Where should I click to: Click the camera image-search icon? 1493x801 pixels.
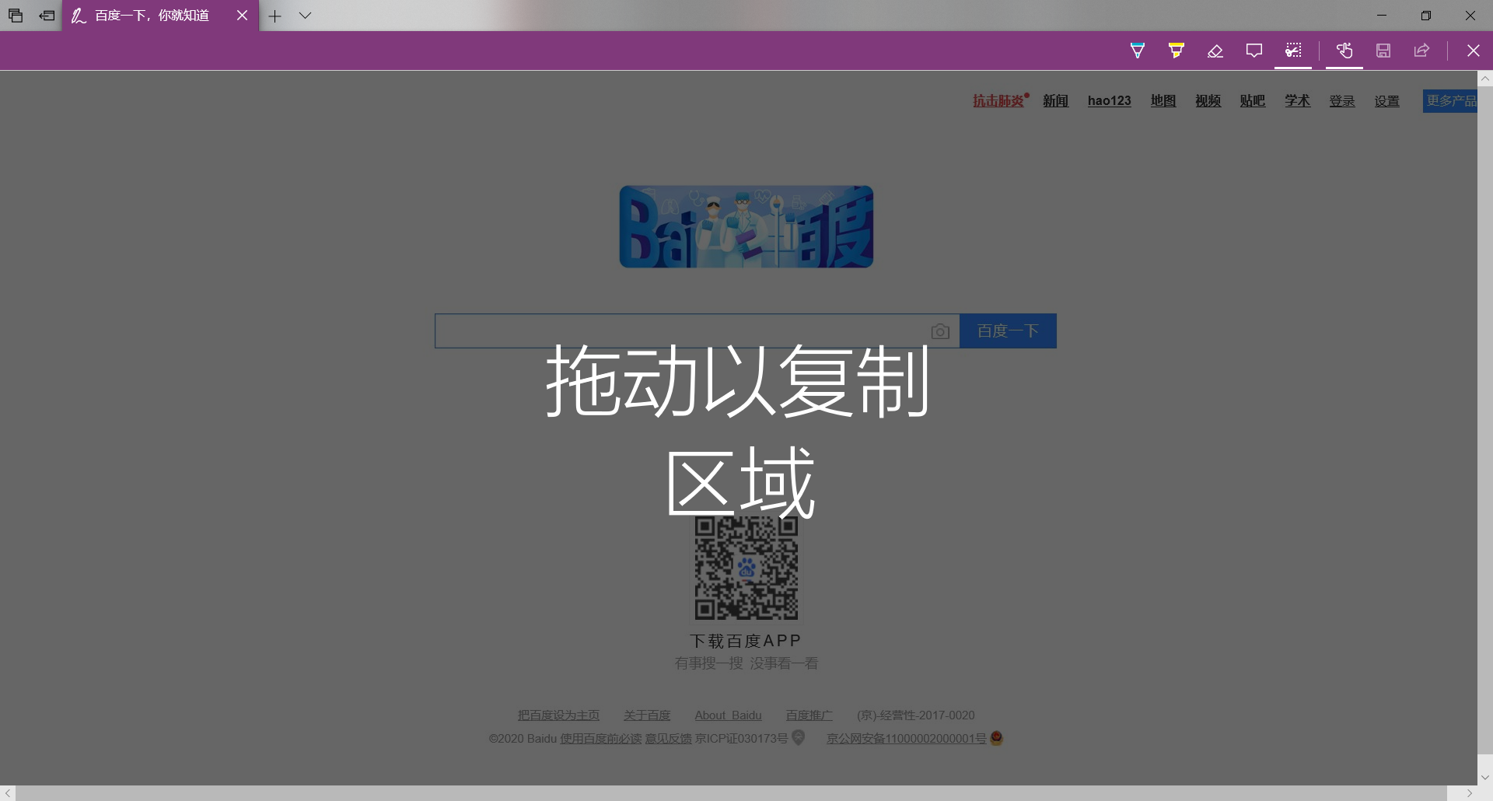940,332
